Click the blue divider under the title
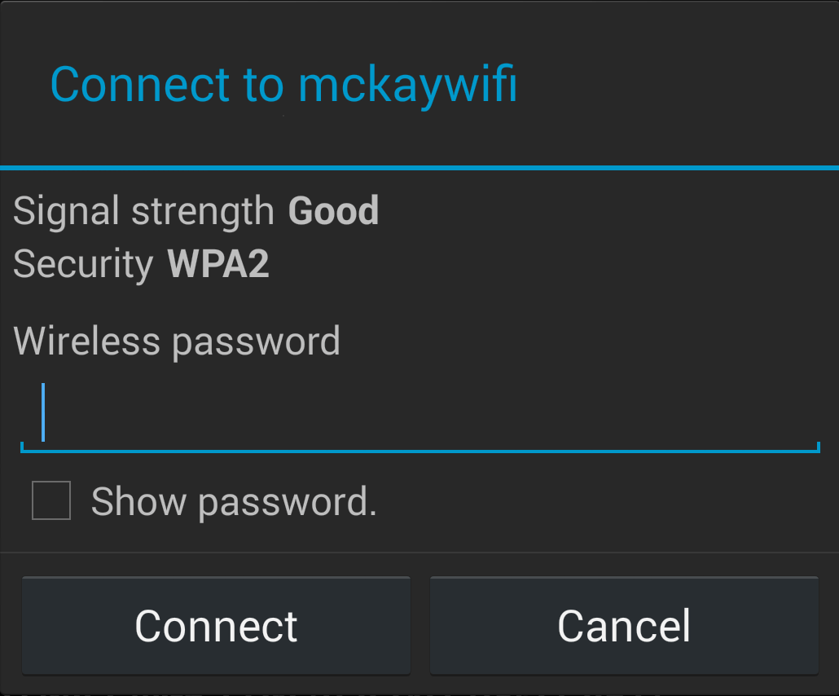Screen dimensions: 839x696 pyautogui.click(x=419, y=168)
